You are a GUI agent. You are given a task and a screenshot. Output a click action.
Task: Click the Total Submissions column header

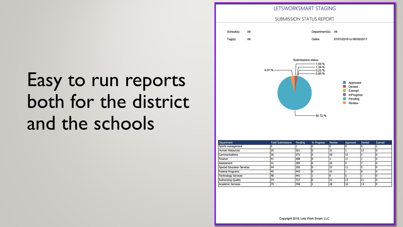tap(281, 143)
